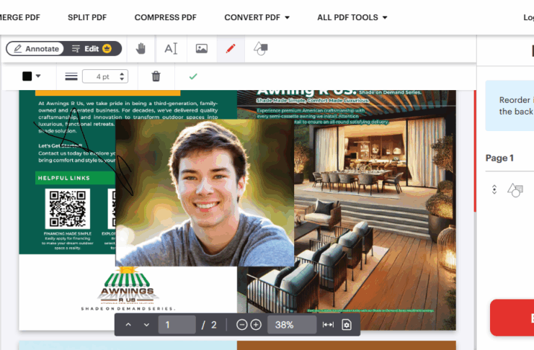Viewport: 534px width, 350px height.
Task: Open COMPRESS PDF tool
Action: (x=165, y=17)
